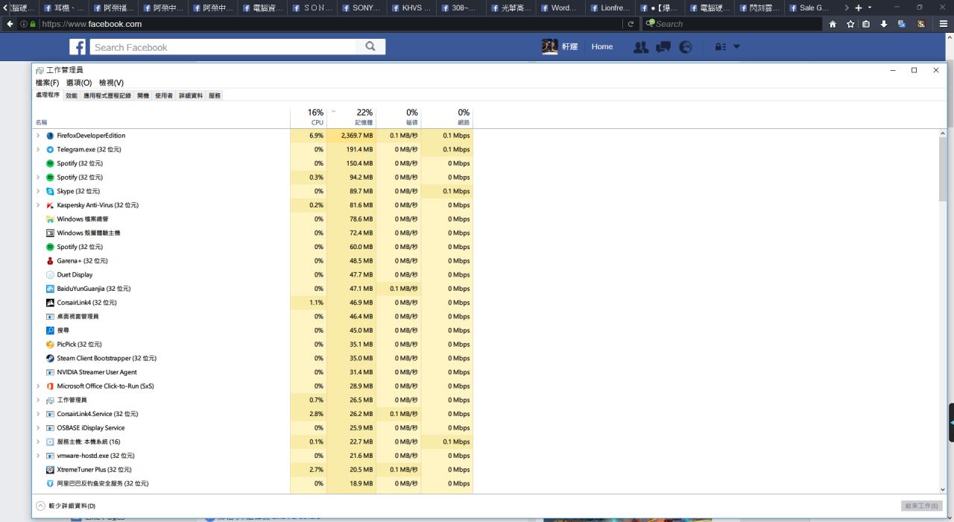Click the Facebook Home link

(x=602, y=47)
